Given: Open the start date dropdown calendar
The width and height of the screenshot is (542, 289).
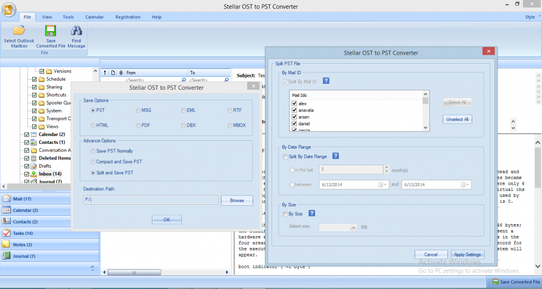Looking at the screenshot, I should tap(381, 185).
